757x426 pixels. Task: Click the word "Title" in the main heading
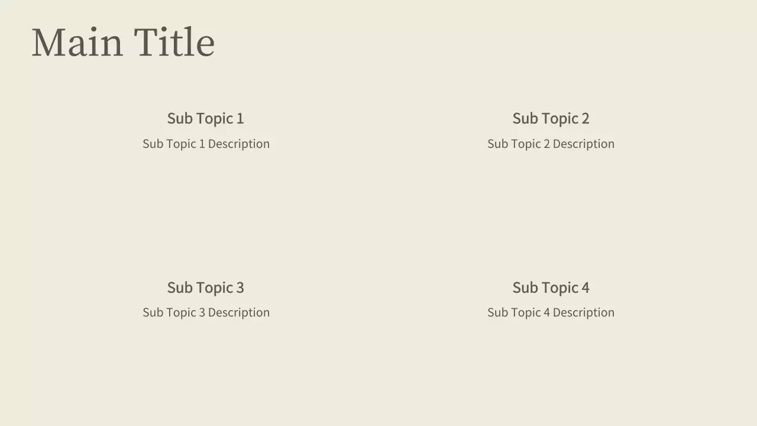pos(174,43)
